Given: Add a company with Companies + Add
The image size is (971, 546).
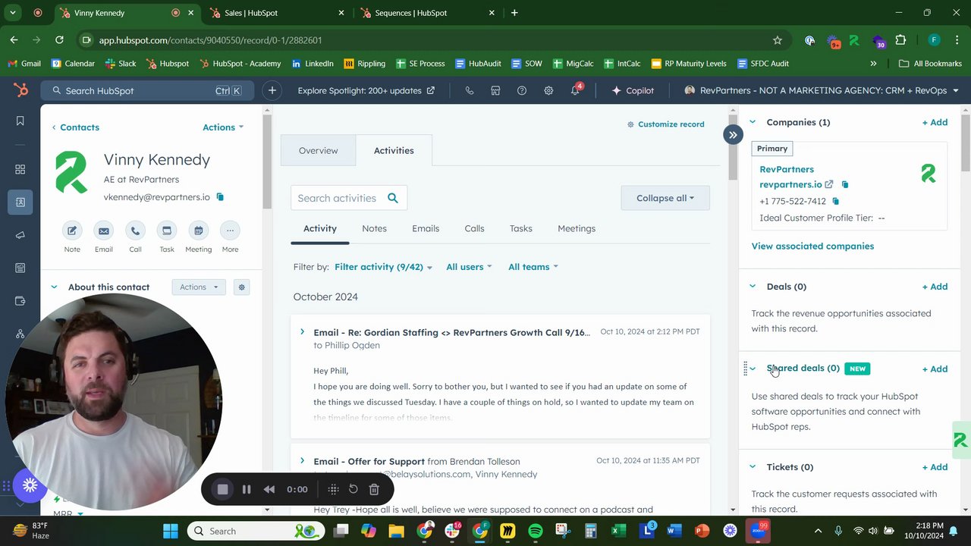Looking at the screenshot, I should pyautogui.click(x=935, y=122).
